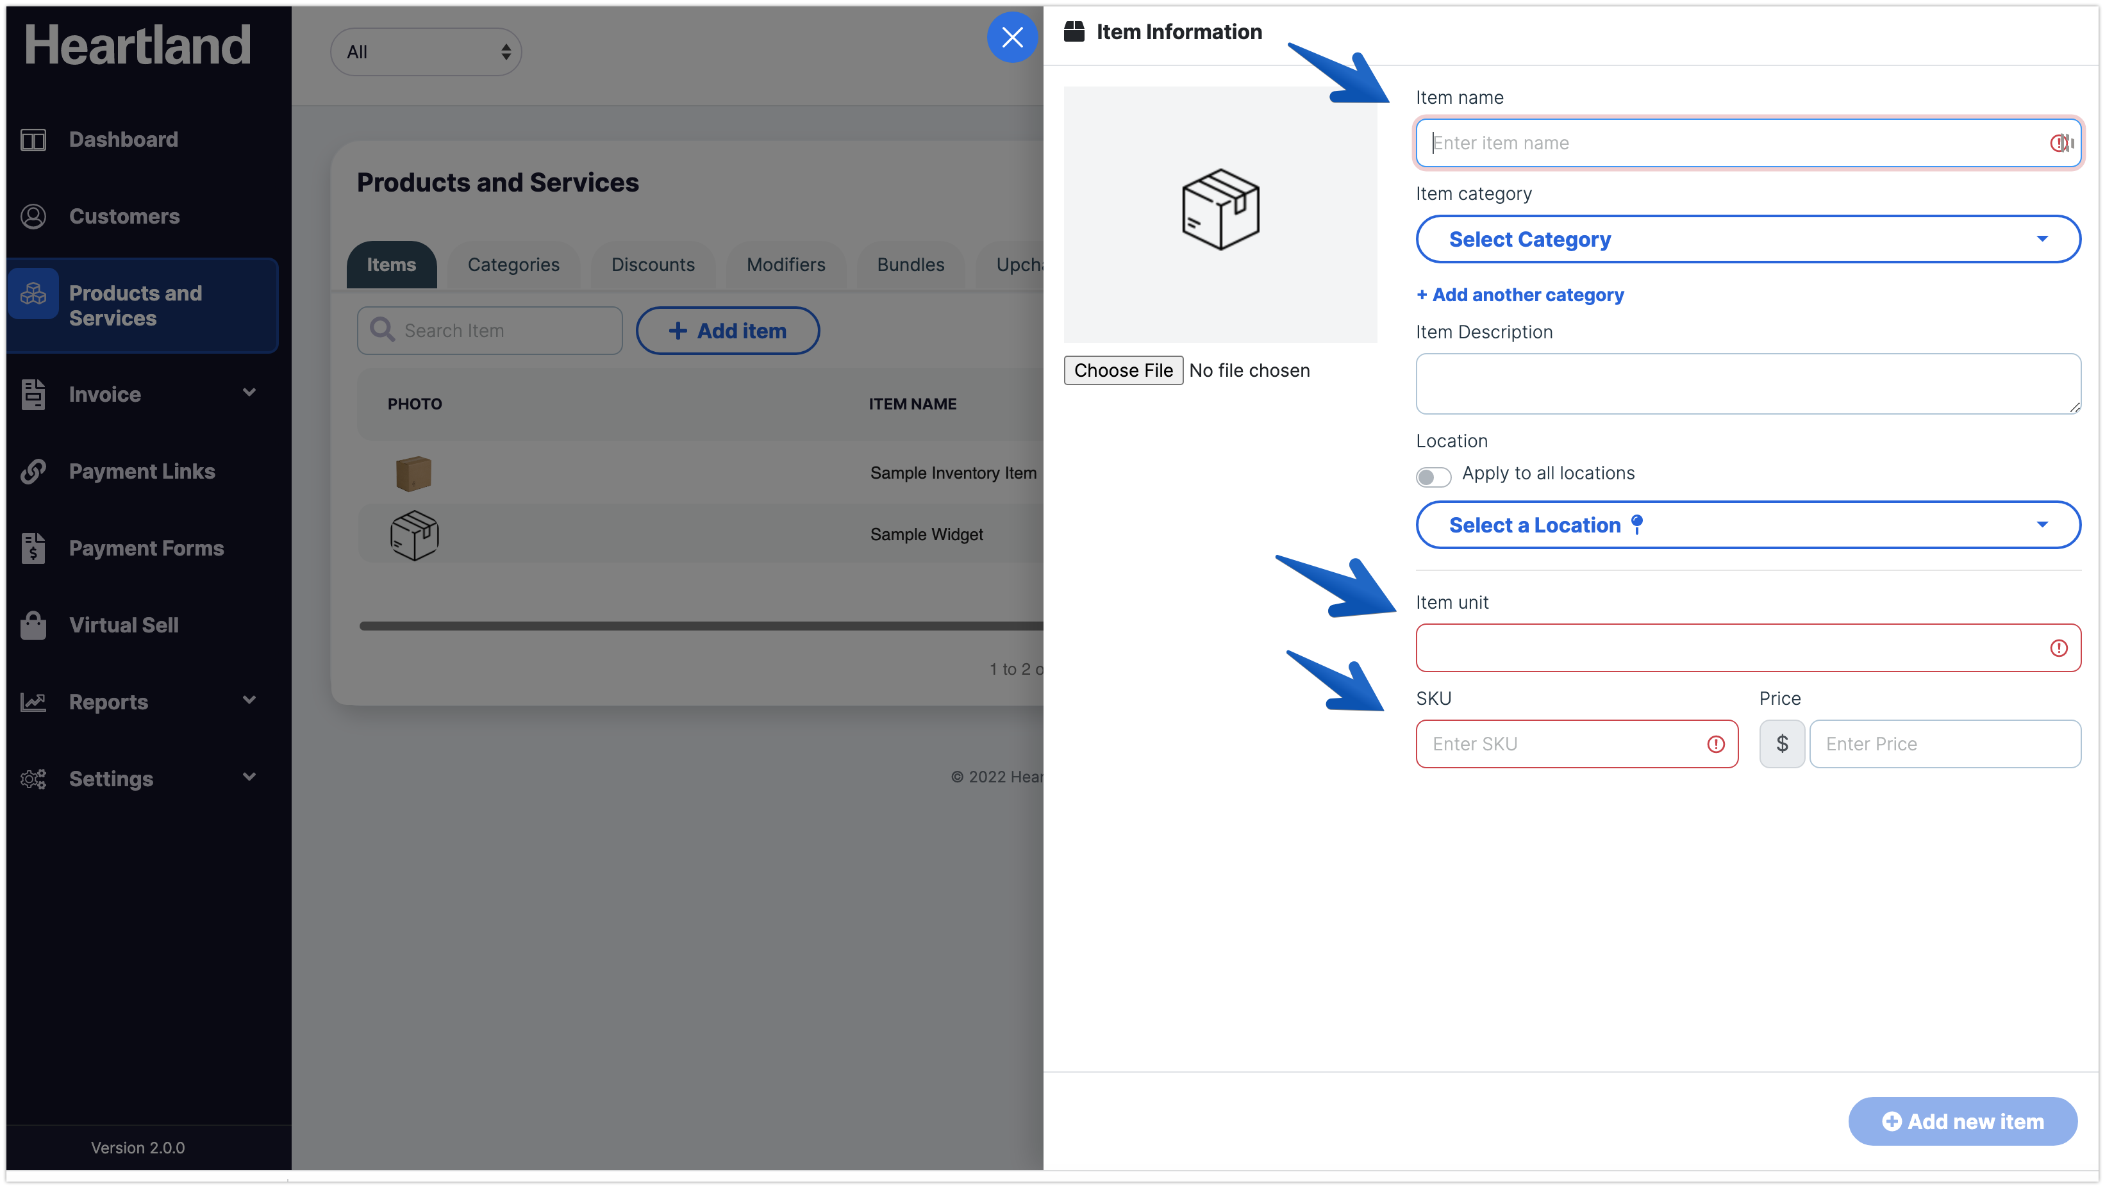The image size is (2105, 1188).
Task: Open the All filter dropdown
Action: click(x=426, y=53)
